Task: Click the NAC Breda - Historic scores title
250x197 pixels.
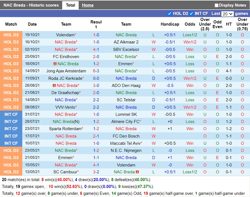Action: click(x=31, y=5)
